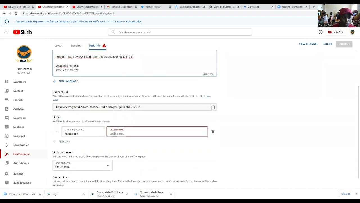Click the browser back arrow

[x=4, y=14]
